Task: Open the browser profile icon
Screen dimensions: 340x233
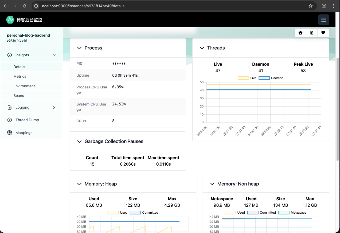Action: click(x=324, y=6)
